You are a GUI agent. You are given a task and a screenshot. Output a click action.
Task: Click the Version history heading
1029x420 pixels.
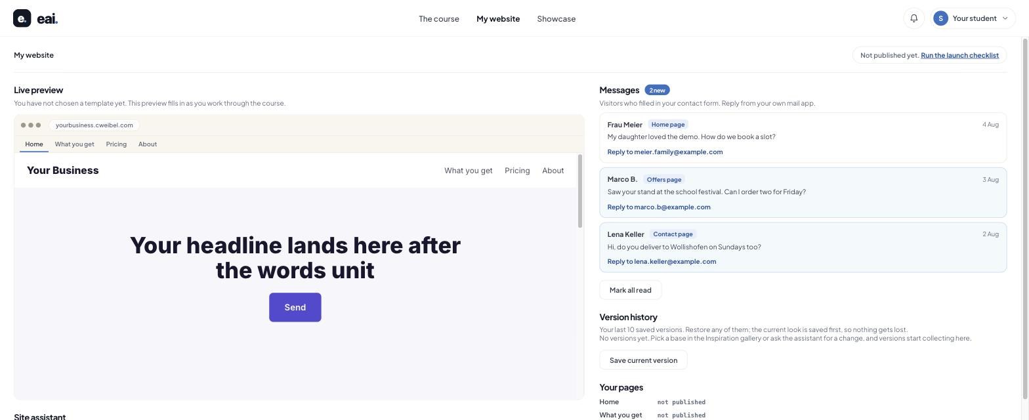click(628, 317)
